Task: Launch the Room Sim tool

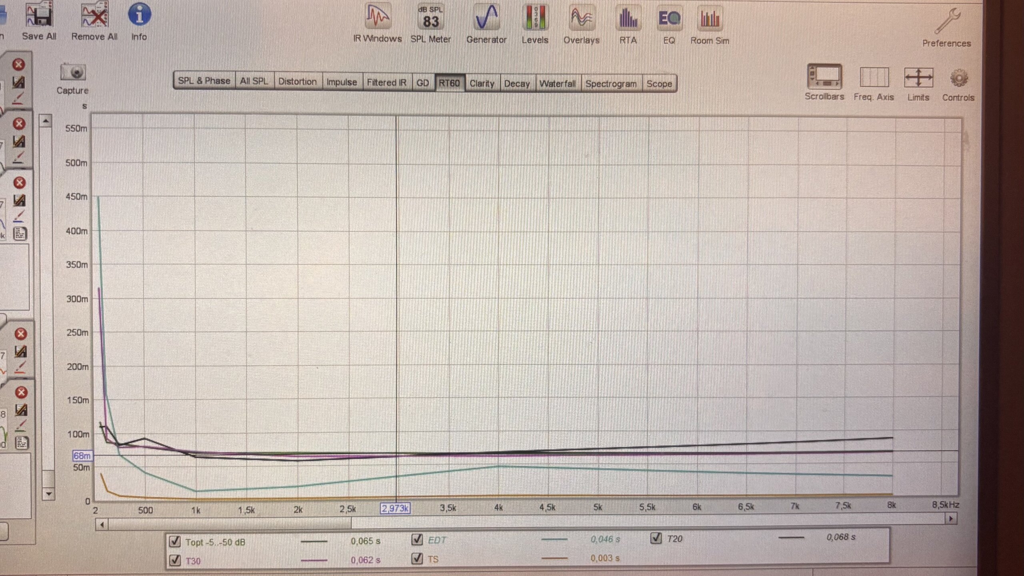Action: point(709,19)
